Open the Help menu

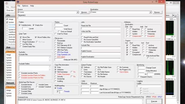click(x=32, y=6)
